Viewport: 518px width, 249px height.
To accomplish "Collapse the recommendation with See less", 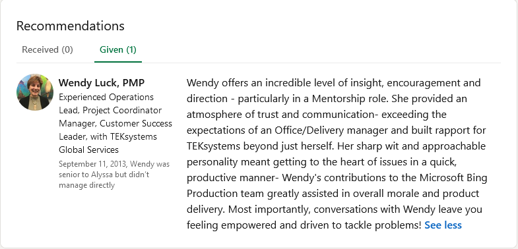I will (443, 225).
